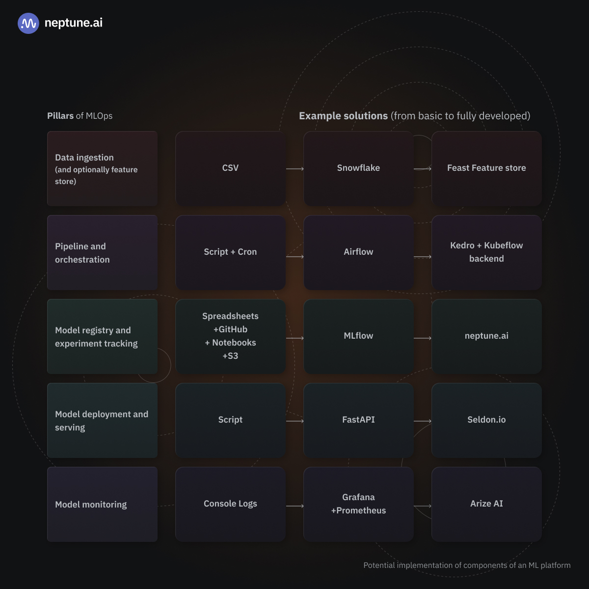This screenshot has width=589, height=589.
Task: Select the Script + Cron box
Action: (230, 252)
